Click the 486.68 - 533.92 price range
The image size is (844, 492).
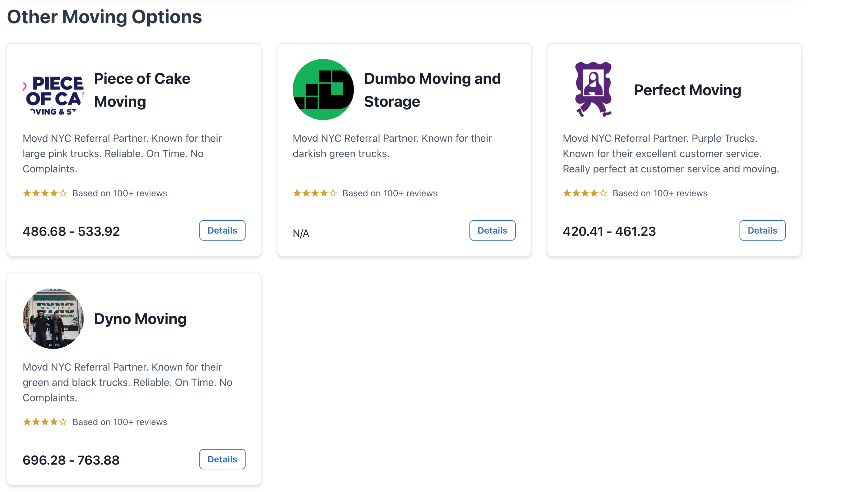71,231
